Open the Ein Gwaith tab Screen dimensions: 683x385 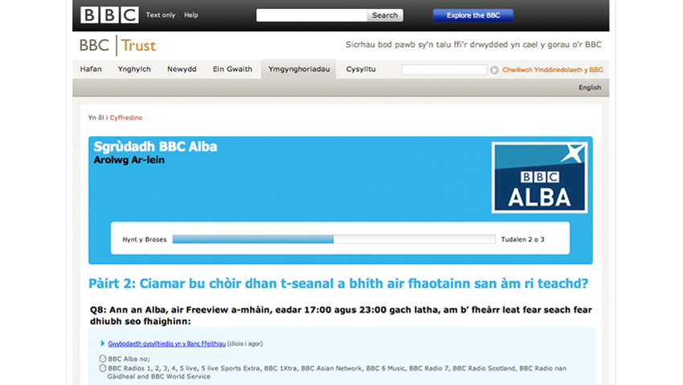point(232,70)
